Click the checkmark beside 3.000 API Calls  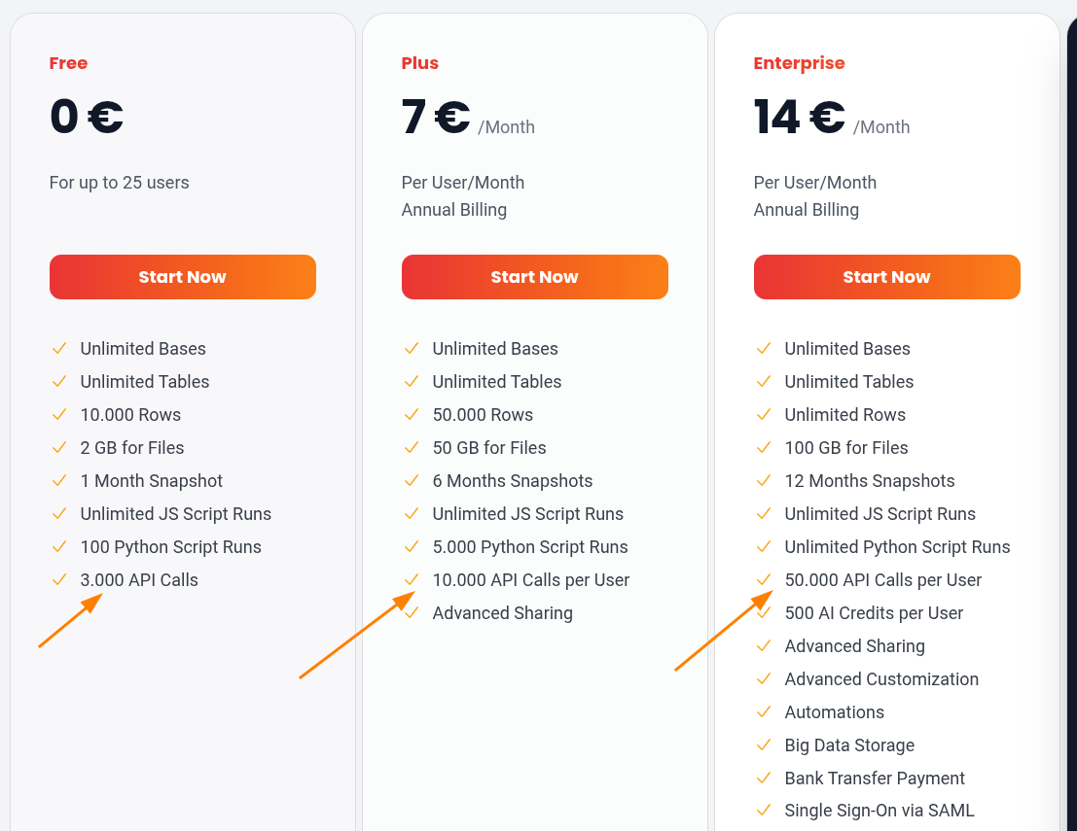tap(59, 580)
